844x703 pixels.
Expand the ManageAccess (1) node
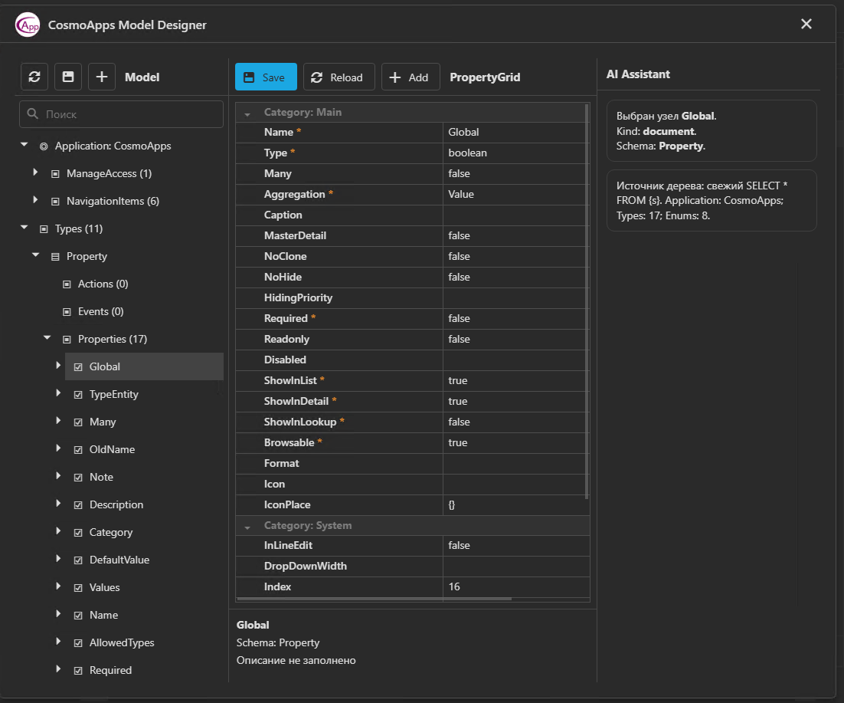pyautogui.click(x=35, y=172)
